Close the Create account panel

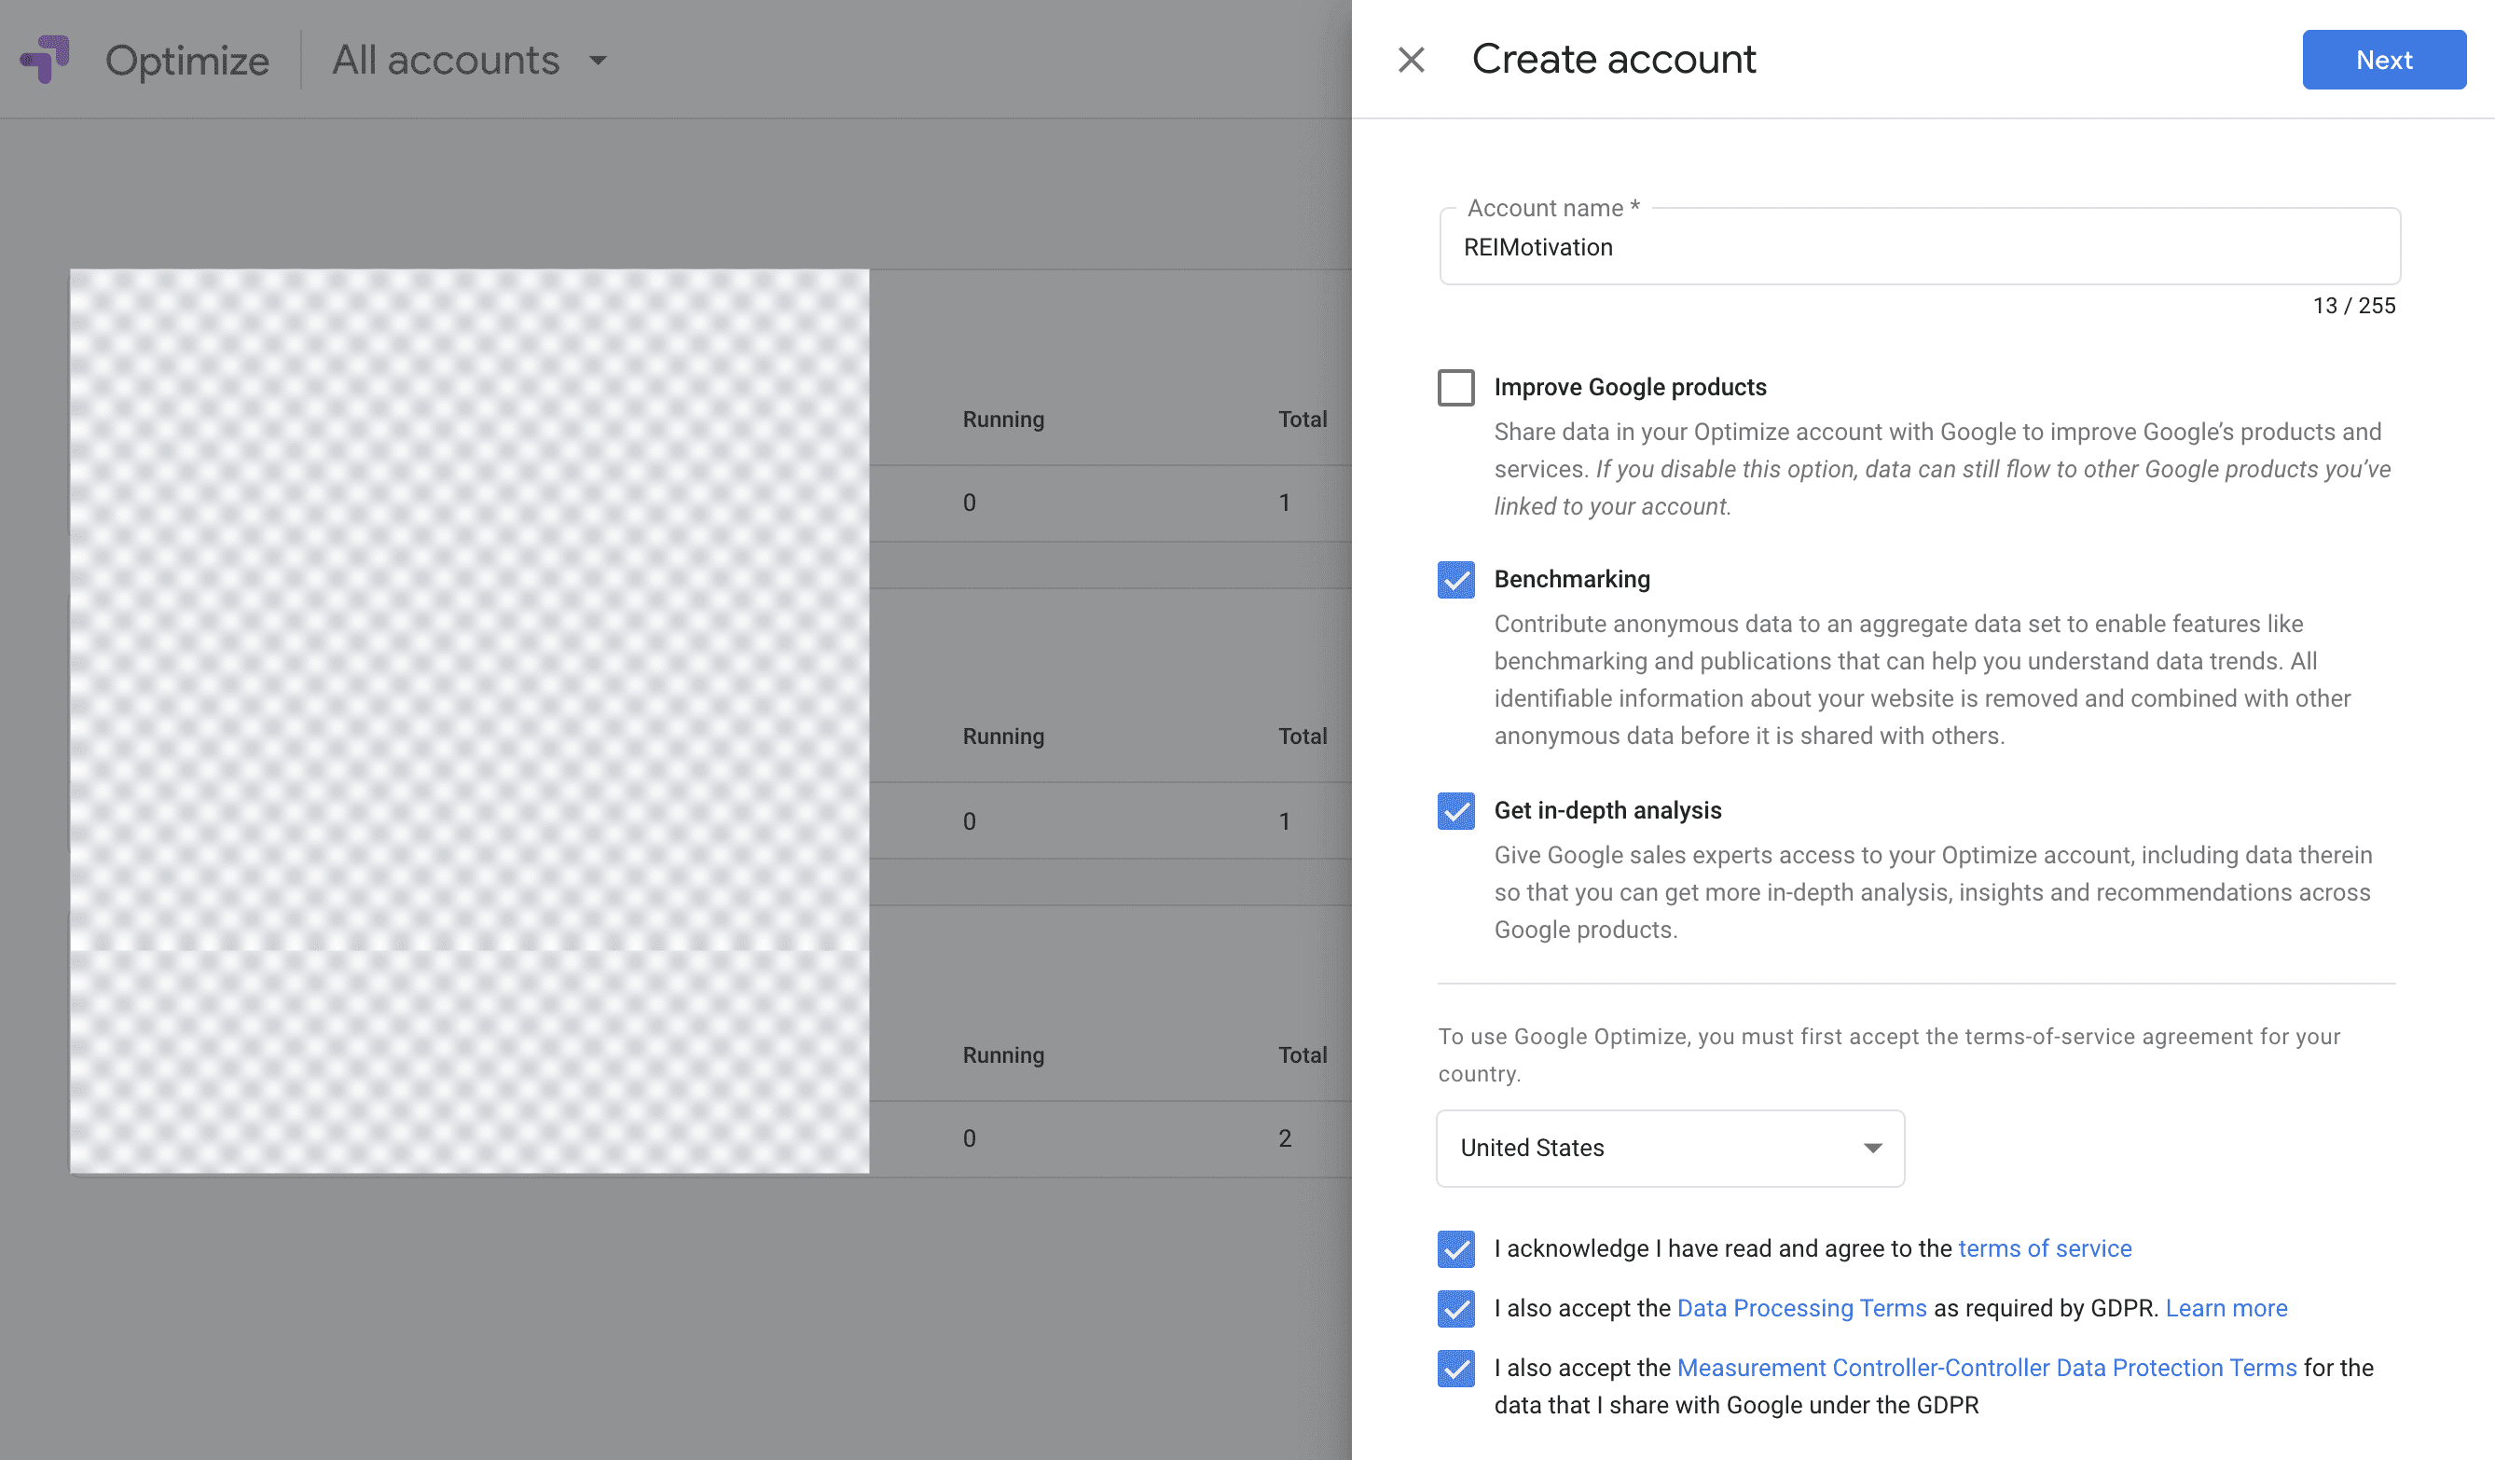click(x=1411, y=60)
